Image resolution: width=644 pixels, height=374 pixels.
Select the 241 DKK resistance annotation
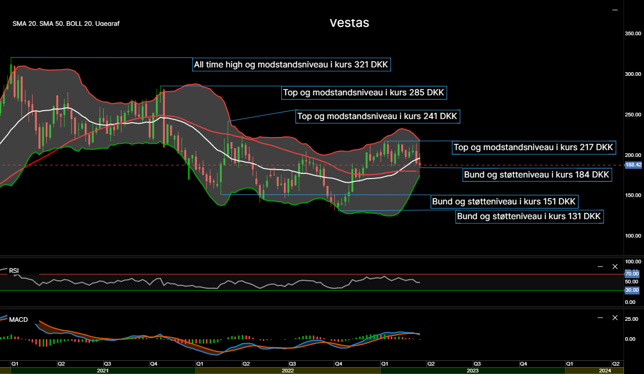[x=378, y=116]
